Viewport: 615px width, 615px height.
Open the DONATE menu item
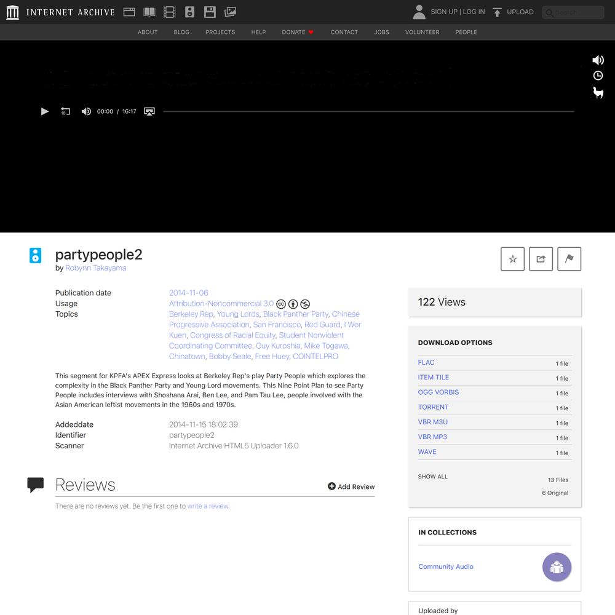coord(298,32)
